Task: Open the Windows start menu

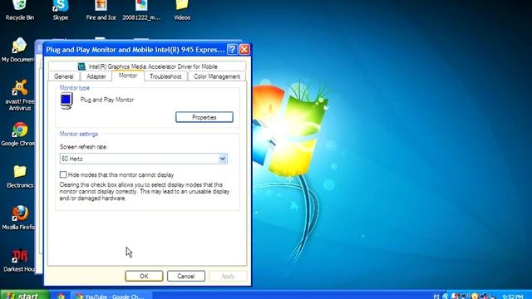Action: (x=24, y=296)
